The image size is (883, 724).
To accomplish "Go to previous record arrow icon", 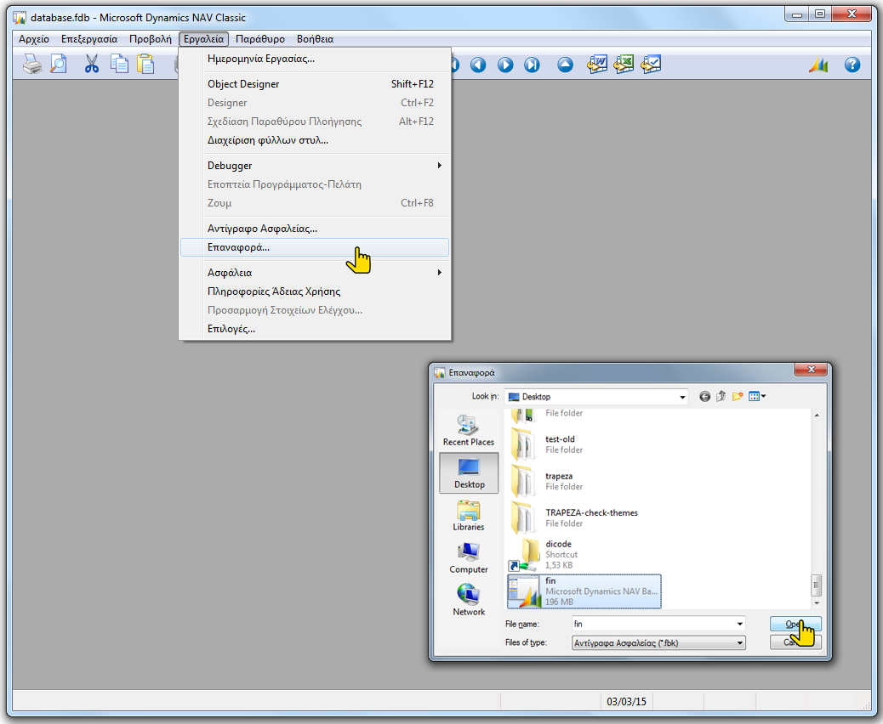I will click(x=478, y=65).
